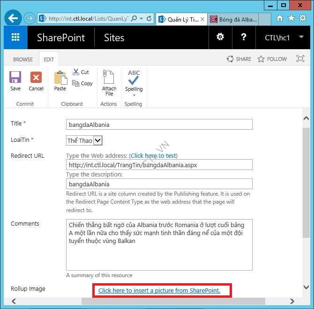
Task: Click the vertical scrollbar down arrow
Action: pos(306,287)
